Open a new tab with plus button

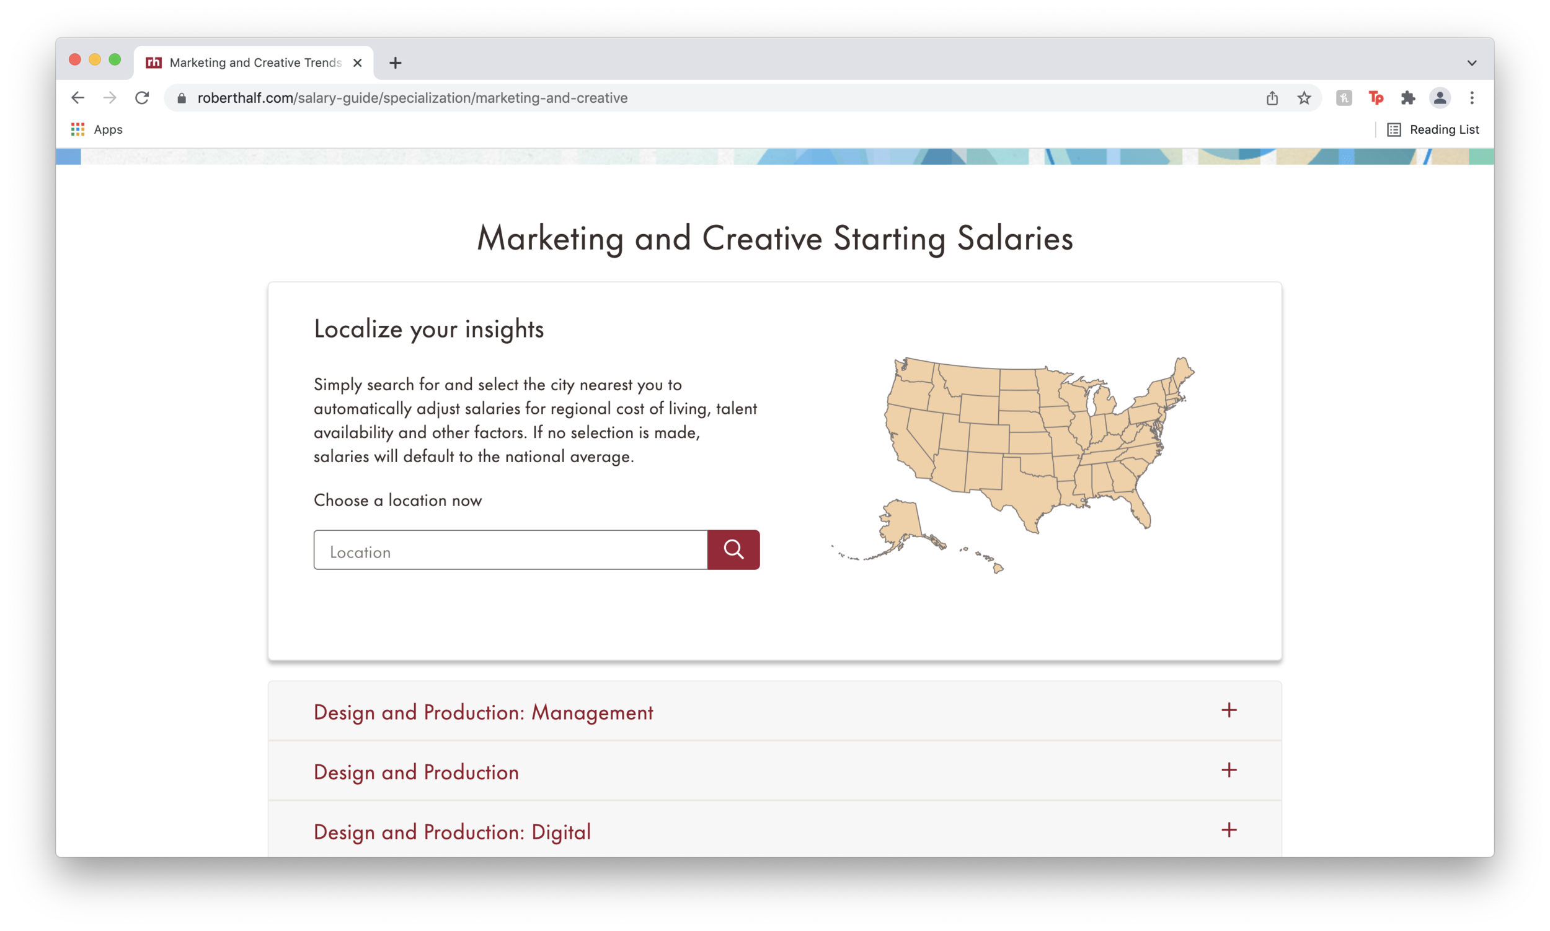[x=395, y=63]
